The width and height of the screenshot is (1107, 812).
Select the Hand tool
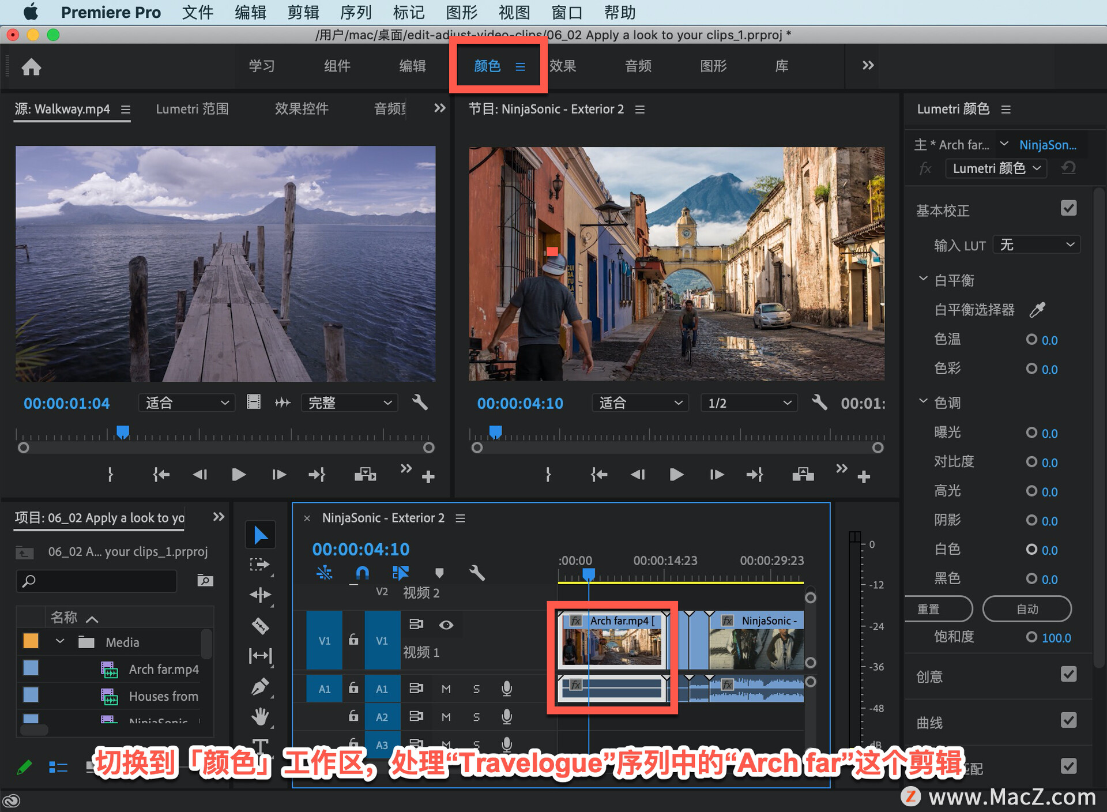pos(260,717)
